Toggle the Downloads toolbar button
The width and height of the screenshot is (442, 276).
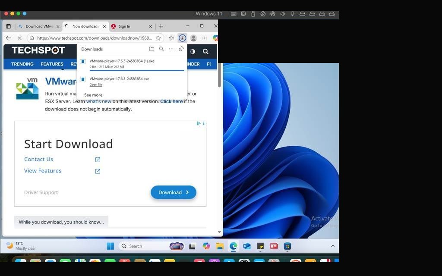[x=183, y=38]
